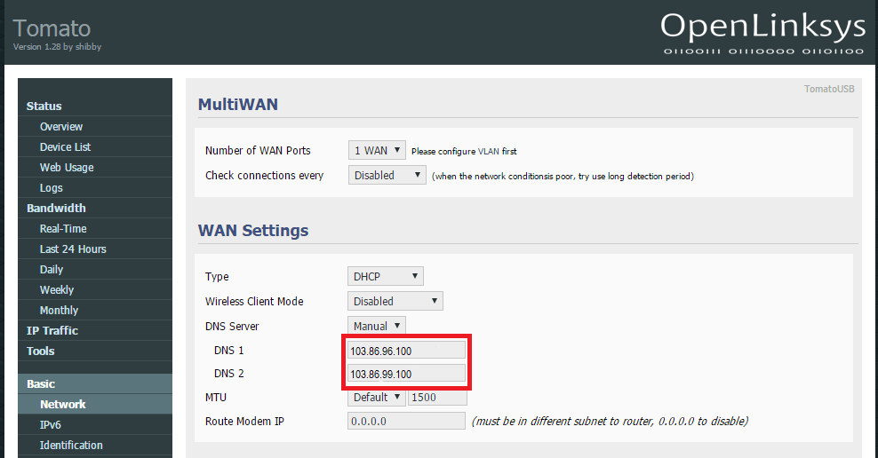Click the Route Modem IP field
The image size is (878, 458).
coord(406,421)
